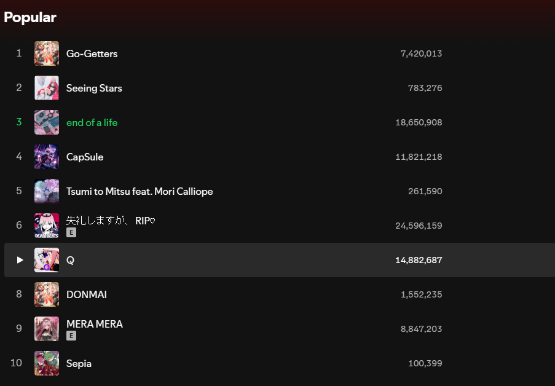Play the track Q via play icon
The height and width of the screenshot is (386, 555).
tap(20, 260)
